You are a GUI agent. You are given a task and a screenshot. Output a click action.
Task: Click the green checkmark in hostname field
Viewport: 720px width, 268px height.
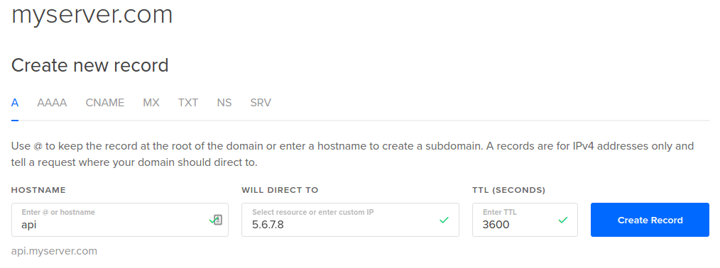(x=212, y=220)
